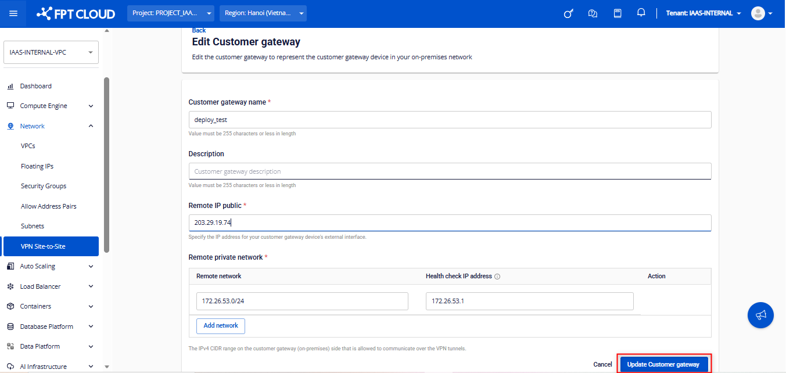This screenshot has height=373, width=786.
Task: Open the documentation book icon
Action: 618,13
